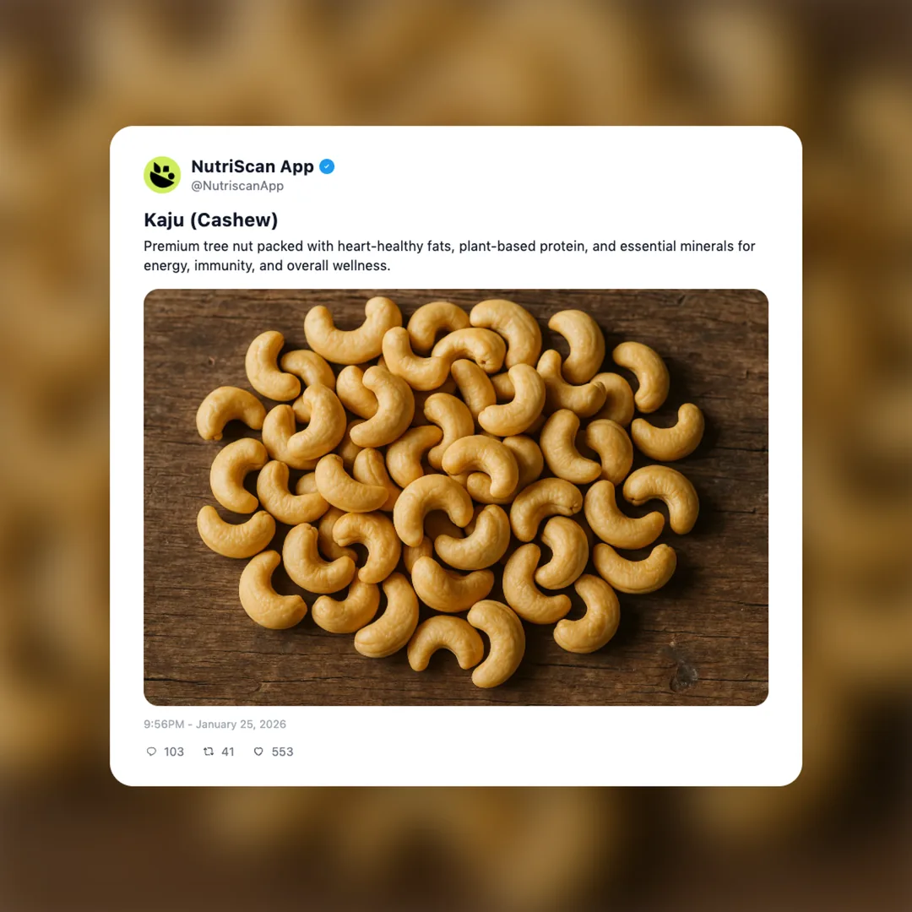Viewport: 912px width, 912px height.
Task: Select the Kaju (Cashew) heading
Action: click(211, 220)
